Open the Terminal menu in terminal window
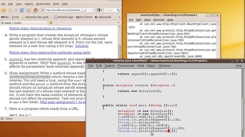 pos(159,20)
